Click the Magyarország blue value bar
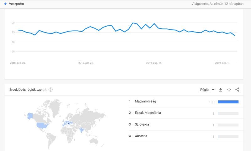 tap(228, 102)
